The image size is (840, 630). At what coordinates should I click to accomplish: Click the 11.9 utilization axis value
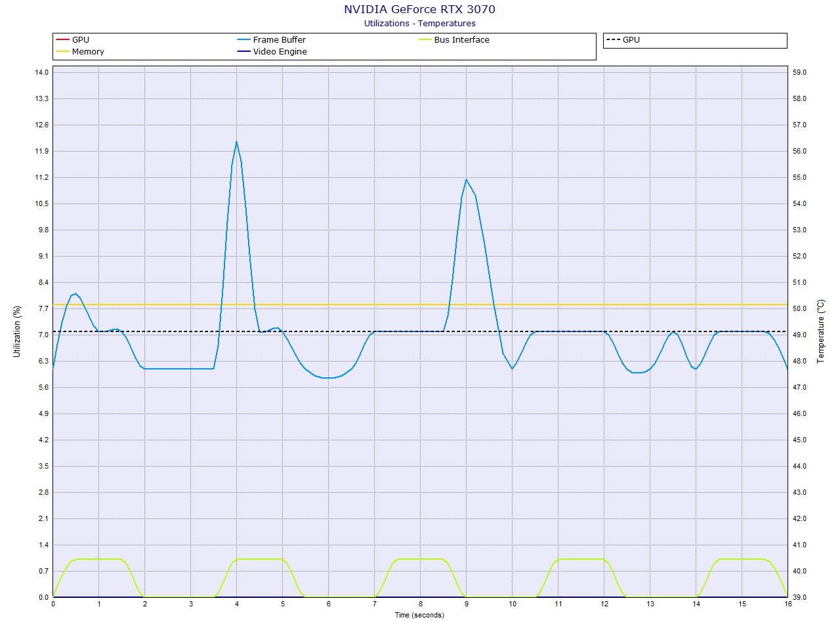[x=42, y=151]
